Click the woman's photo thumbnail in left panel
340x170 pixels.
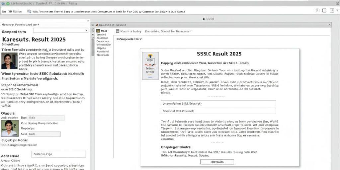(9, 61)
